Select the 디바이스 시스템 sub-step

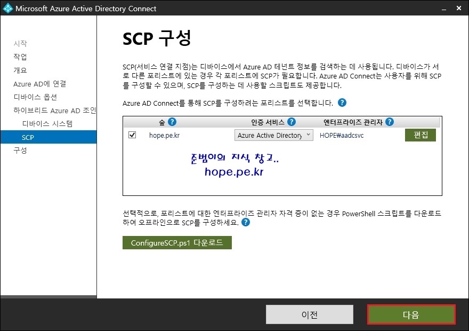[47, 124]
